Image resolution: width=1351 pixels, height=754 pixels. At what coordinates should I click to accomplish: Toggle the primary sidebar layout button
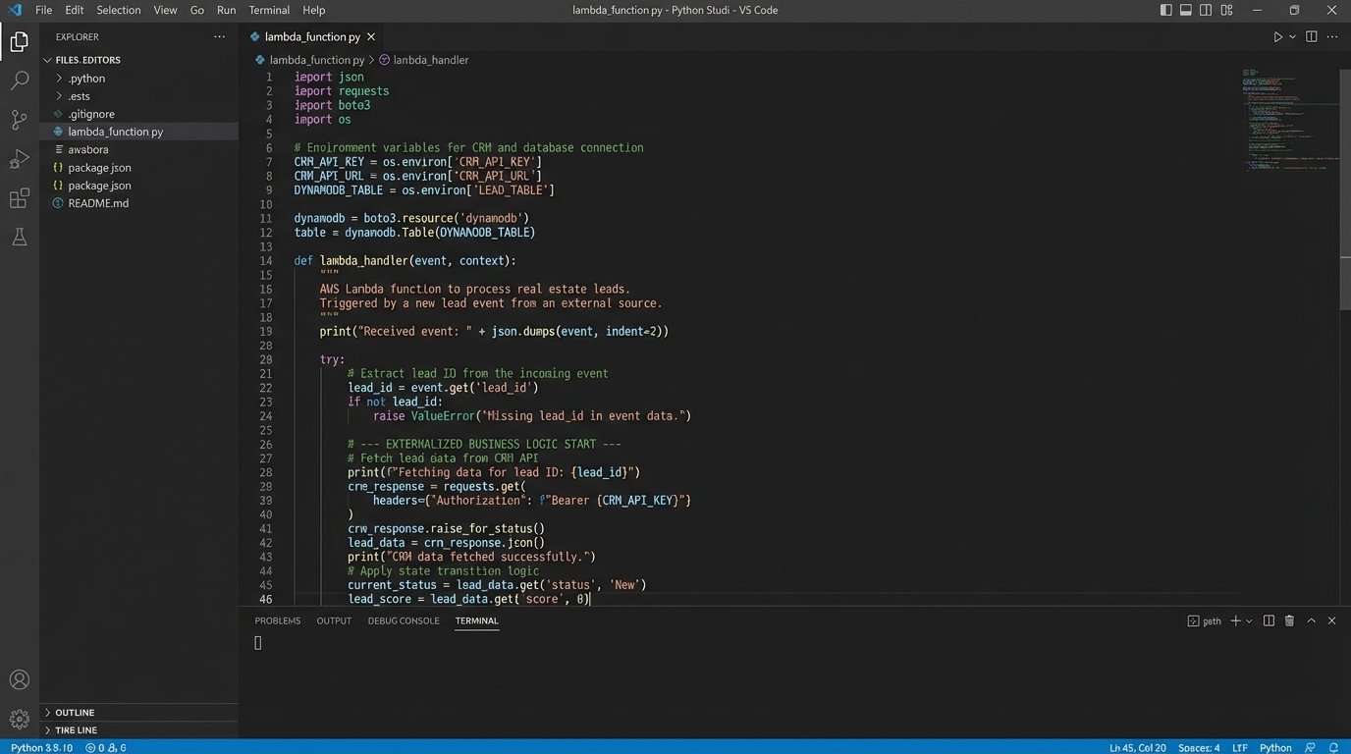(1165, 10)
